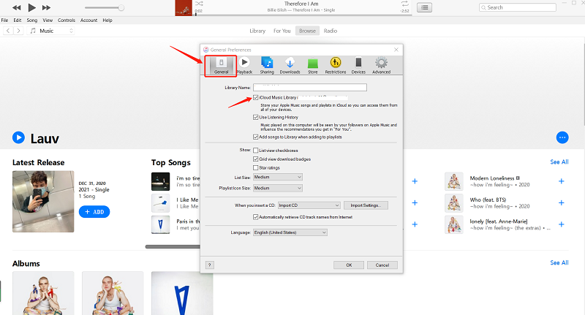Switch to the Radio tab
This screenshot has width=585, height=315.
tap(331, 31)
